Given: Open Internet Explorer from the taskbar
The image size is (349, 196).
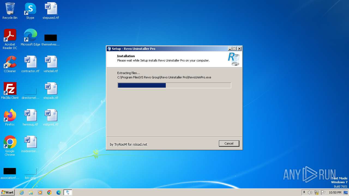Looking at the screenshot, I should tap(22, 192).
